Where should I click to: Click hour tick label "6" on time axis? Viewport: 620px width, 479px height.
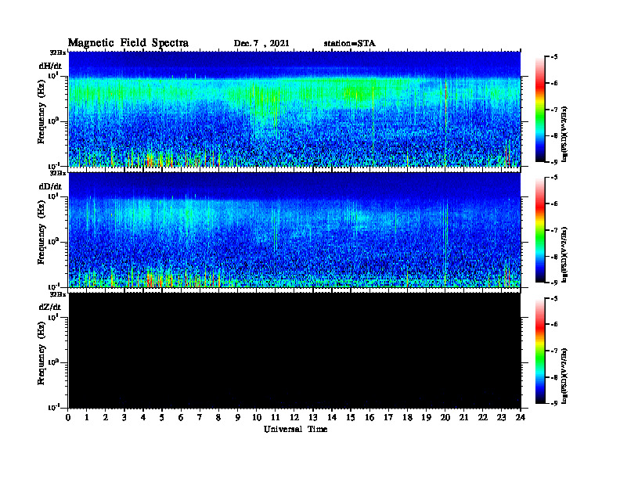[181, 417]
